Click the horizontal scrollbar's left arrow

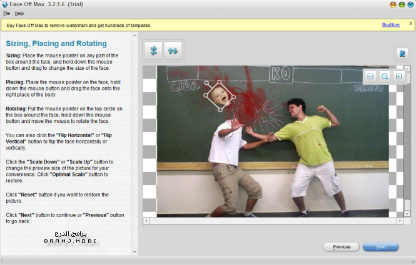[146, 221]
